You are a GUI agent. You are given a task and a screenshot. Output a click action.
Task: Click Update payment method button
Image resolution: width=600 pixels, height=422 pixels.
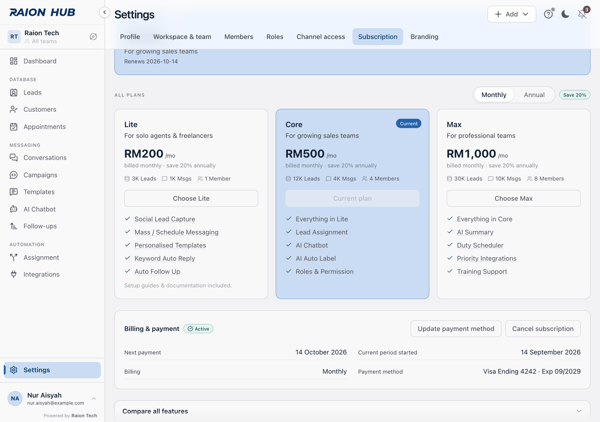456,329
